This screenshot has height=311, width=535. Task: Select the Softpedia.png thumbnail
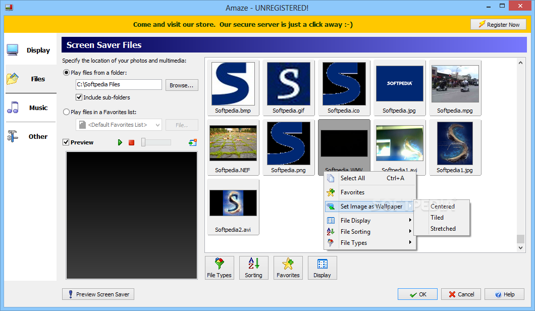point(289,147)
